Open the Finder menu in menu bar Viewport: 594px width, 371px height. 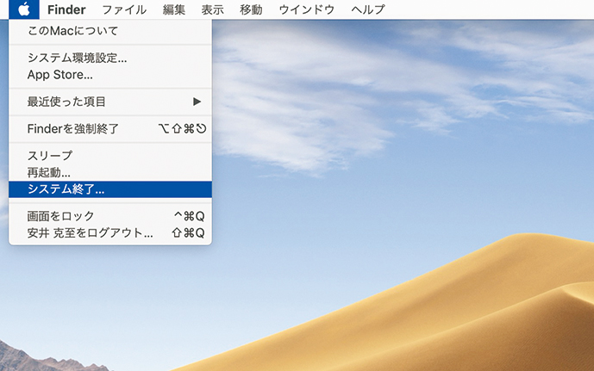pyautogui.click(x=67, y=9)
